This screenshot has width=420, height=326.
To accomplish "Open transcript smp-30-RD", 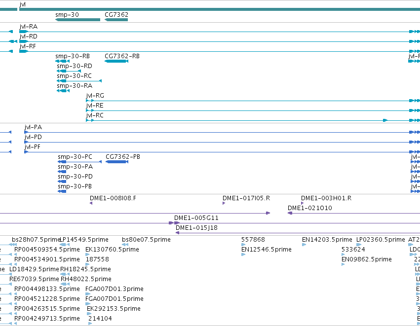I will click(x=75, y=66).
